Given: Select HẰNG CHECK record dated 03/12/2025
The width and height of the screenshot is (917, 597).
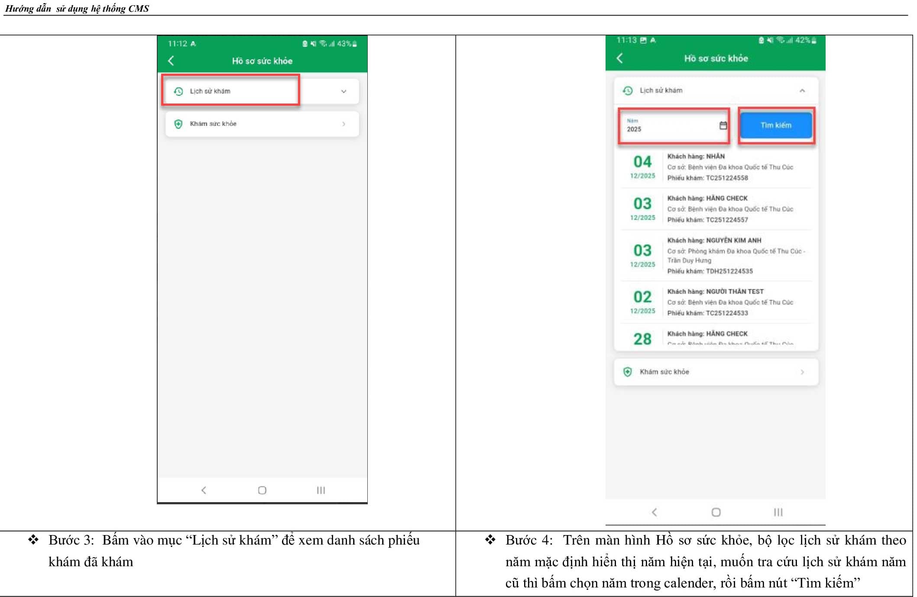Looking at the screenshot, I should click(716, 209).
